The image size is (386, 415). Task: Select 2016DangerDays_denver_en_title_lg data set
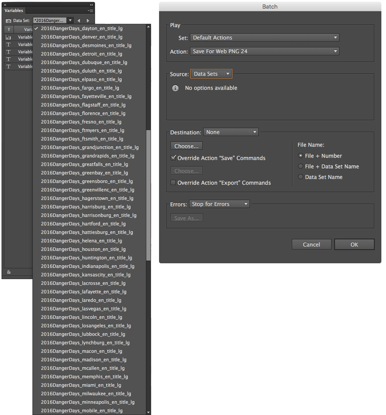coord(89,37)
